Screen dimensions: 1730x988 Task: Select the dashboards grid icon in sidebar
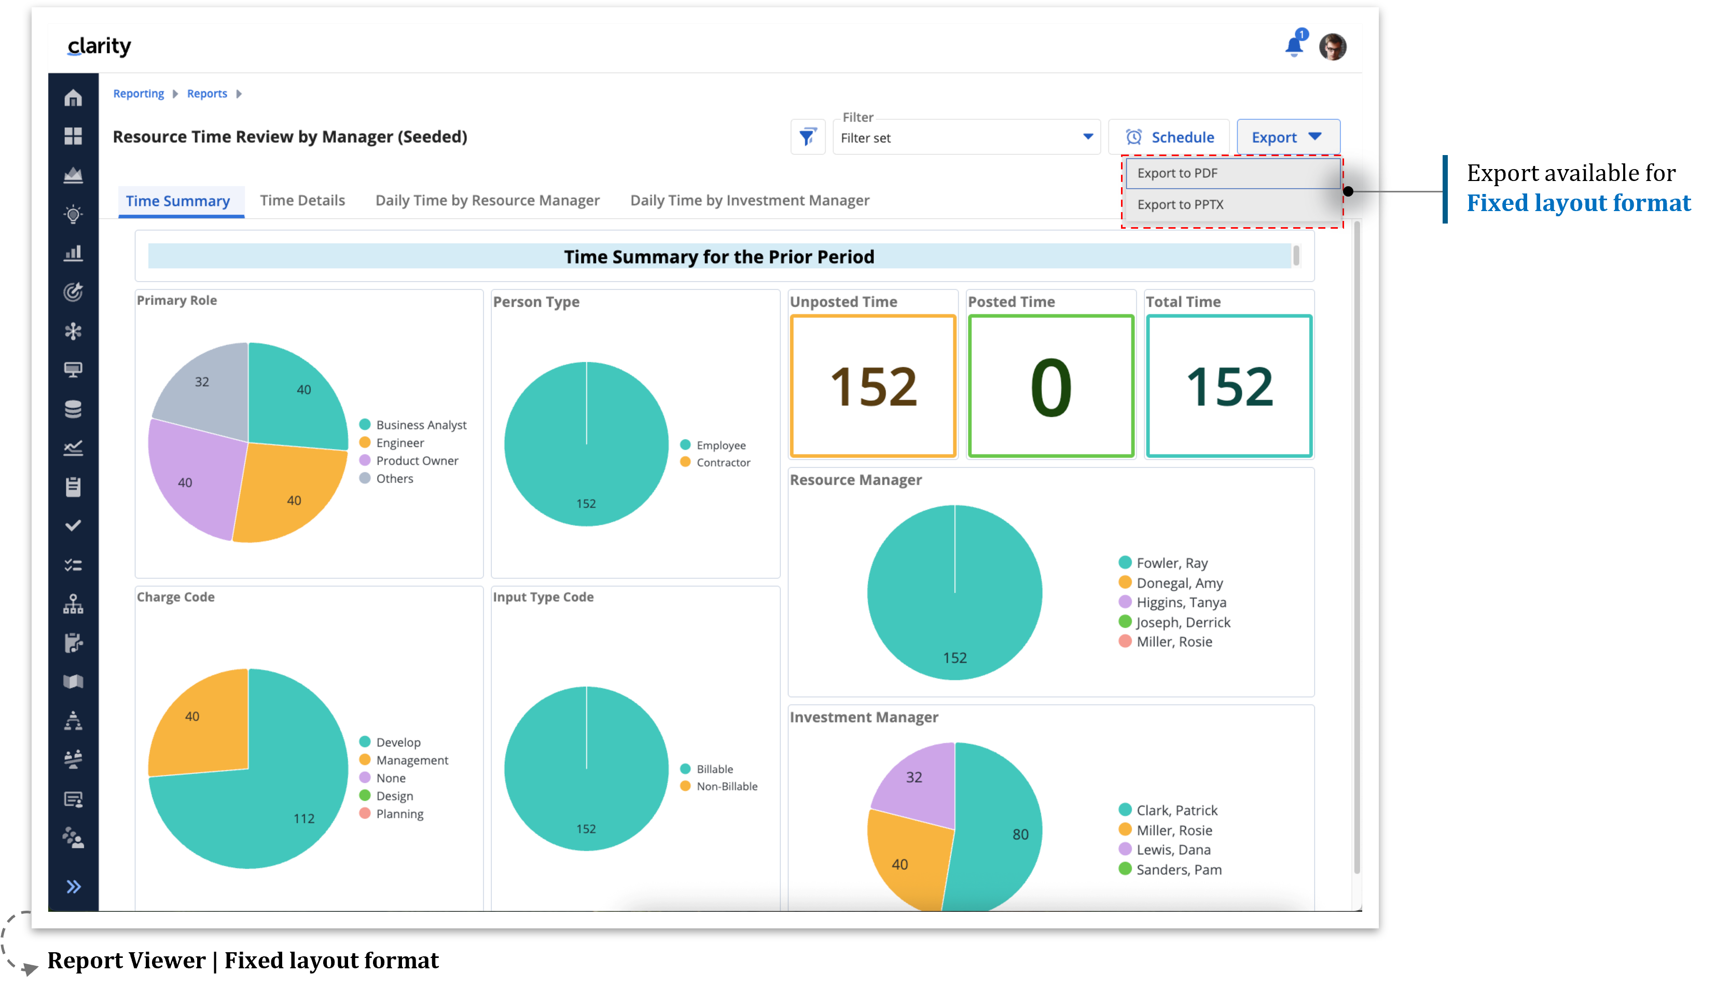(73, 136)
